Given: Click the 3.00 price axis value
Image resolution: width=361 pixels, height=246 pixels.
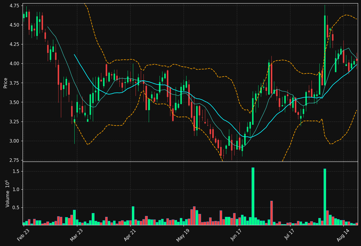Looking at the screenshot, I should [15, 141].
